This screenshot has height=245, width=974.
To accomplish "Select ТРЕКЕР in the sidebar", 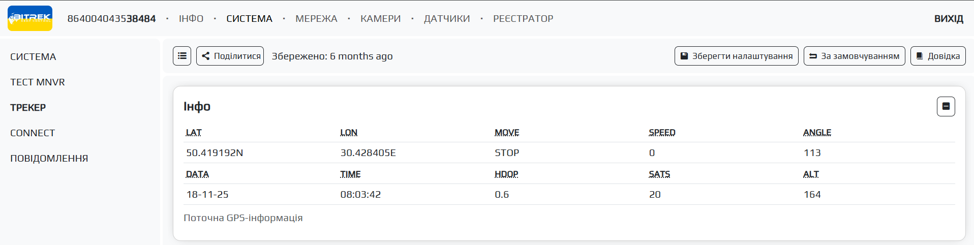I will pos(28,108).
